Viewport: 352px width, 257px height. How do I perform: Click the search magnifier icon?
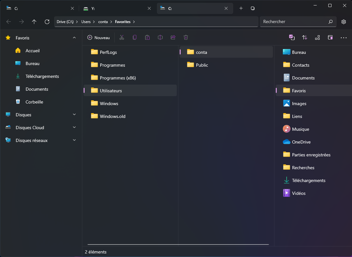point(331,22)
